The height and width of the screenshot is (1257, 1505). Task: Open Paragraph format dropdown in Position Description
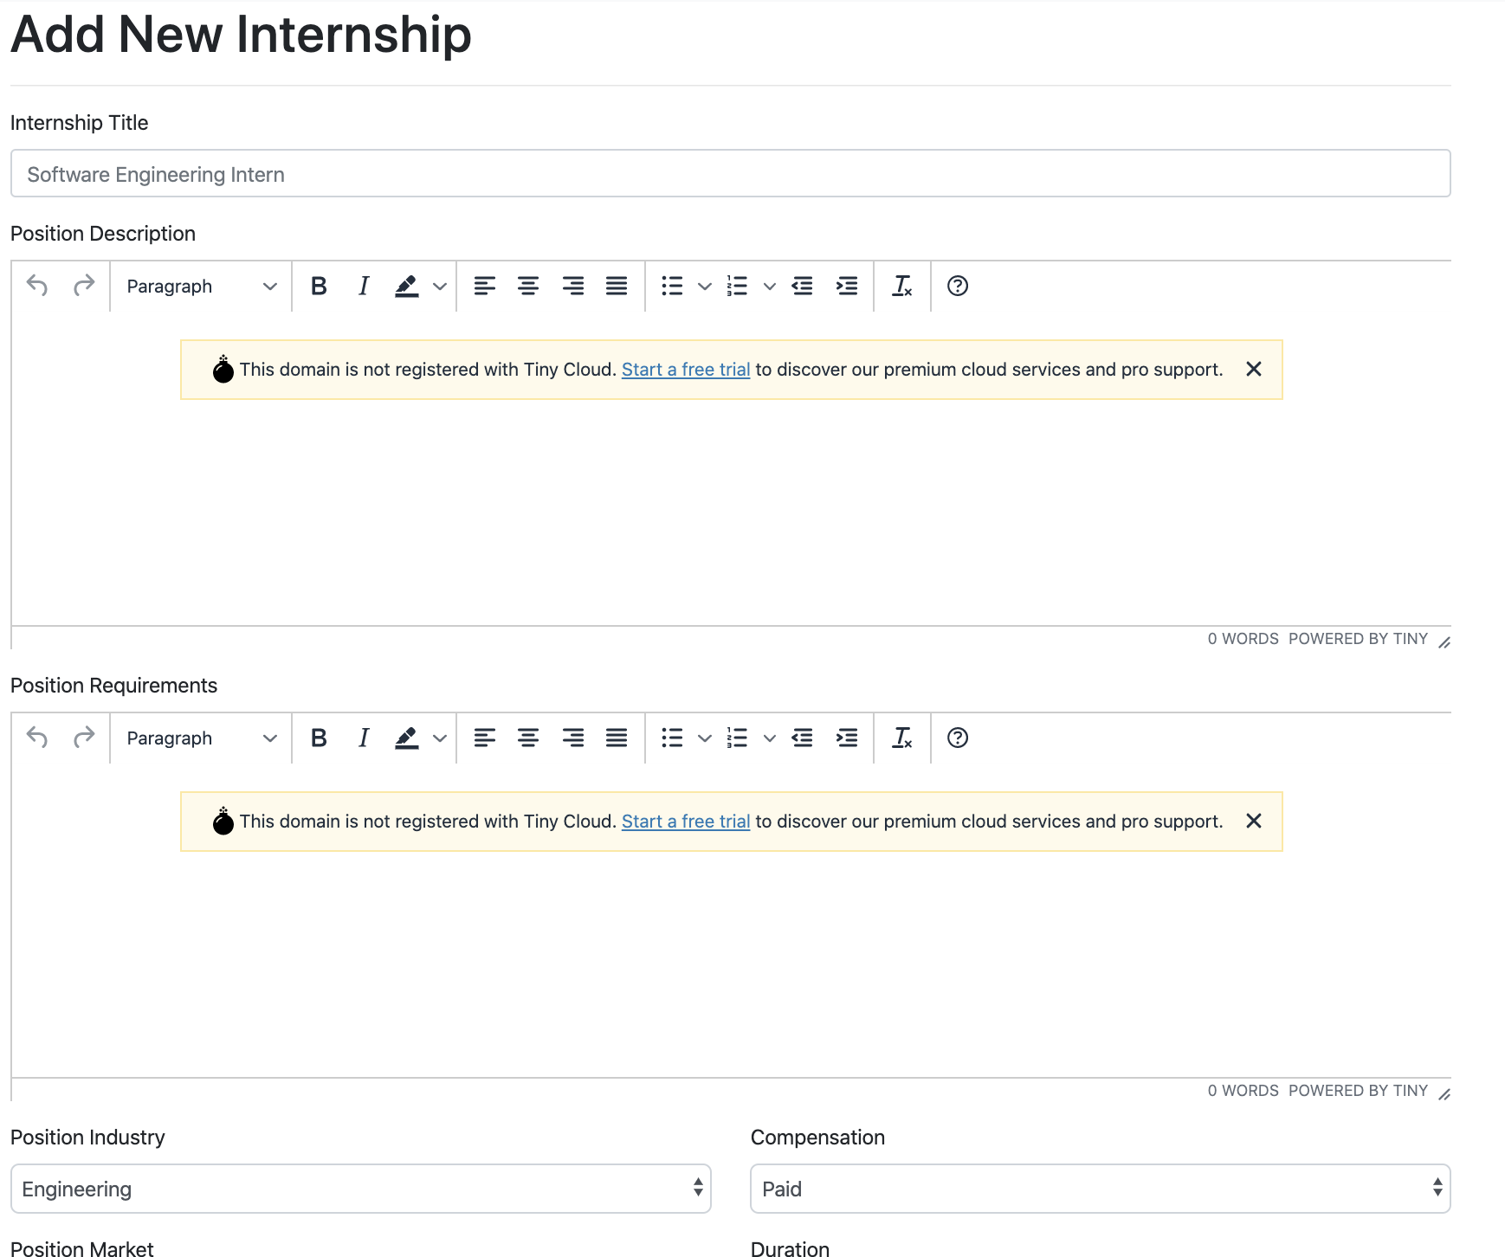coord(201,287)
